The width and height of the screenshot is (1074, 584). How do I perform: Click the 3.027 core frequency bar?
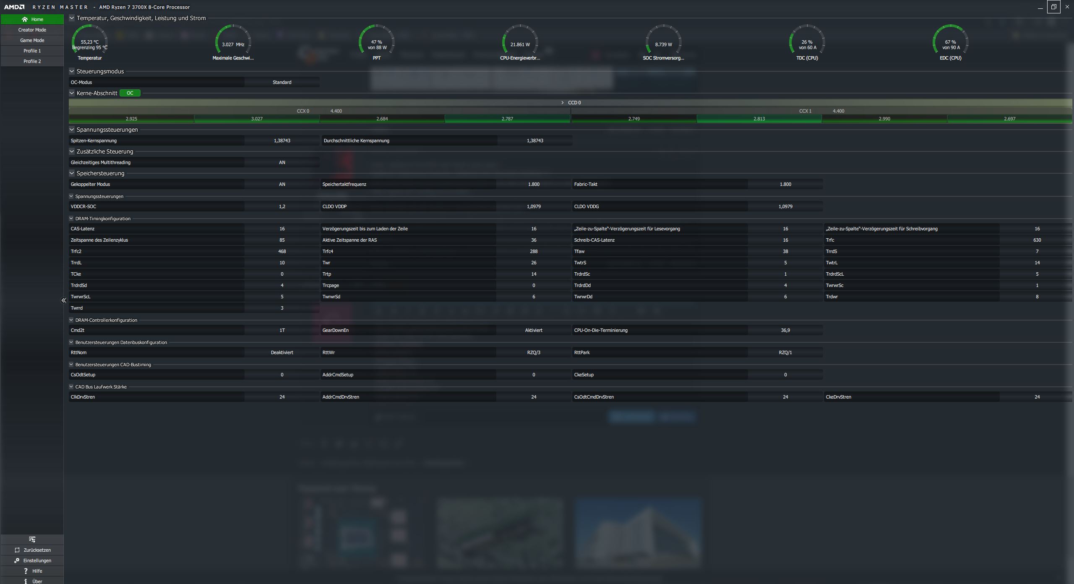[257, 119]
